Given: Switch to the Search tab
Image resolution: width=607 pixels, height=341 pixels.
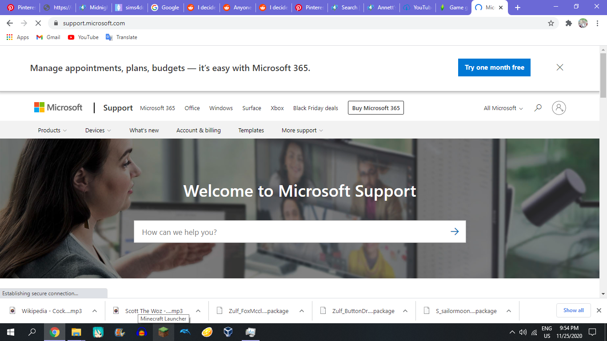Looking at the screenshot, I should click(345, 8).
